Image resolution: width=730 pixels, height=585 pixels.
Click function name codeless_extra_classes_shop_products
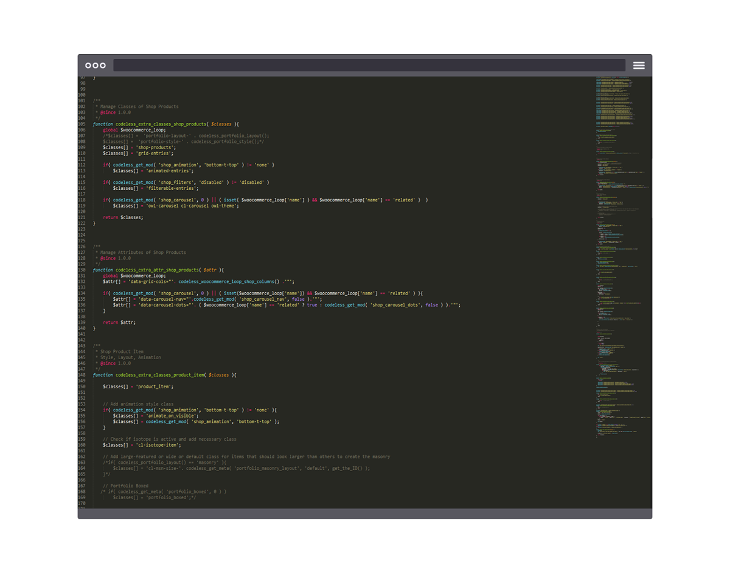pyautogui.click(x=161, y=124)
